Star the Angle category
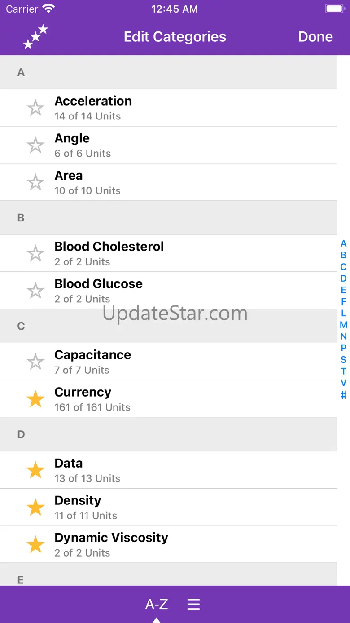The image size is (350, 623). click(35, 146)
